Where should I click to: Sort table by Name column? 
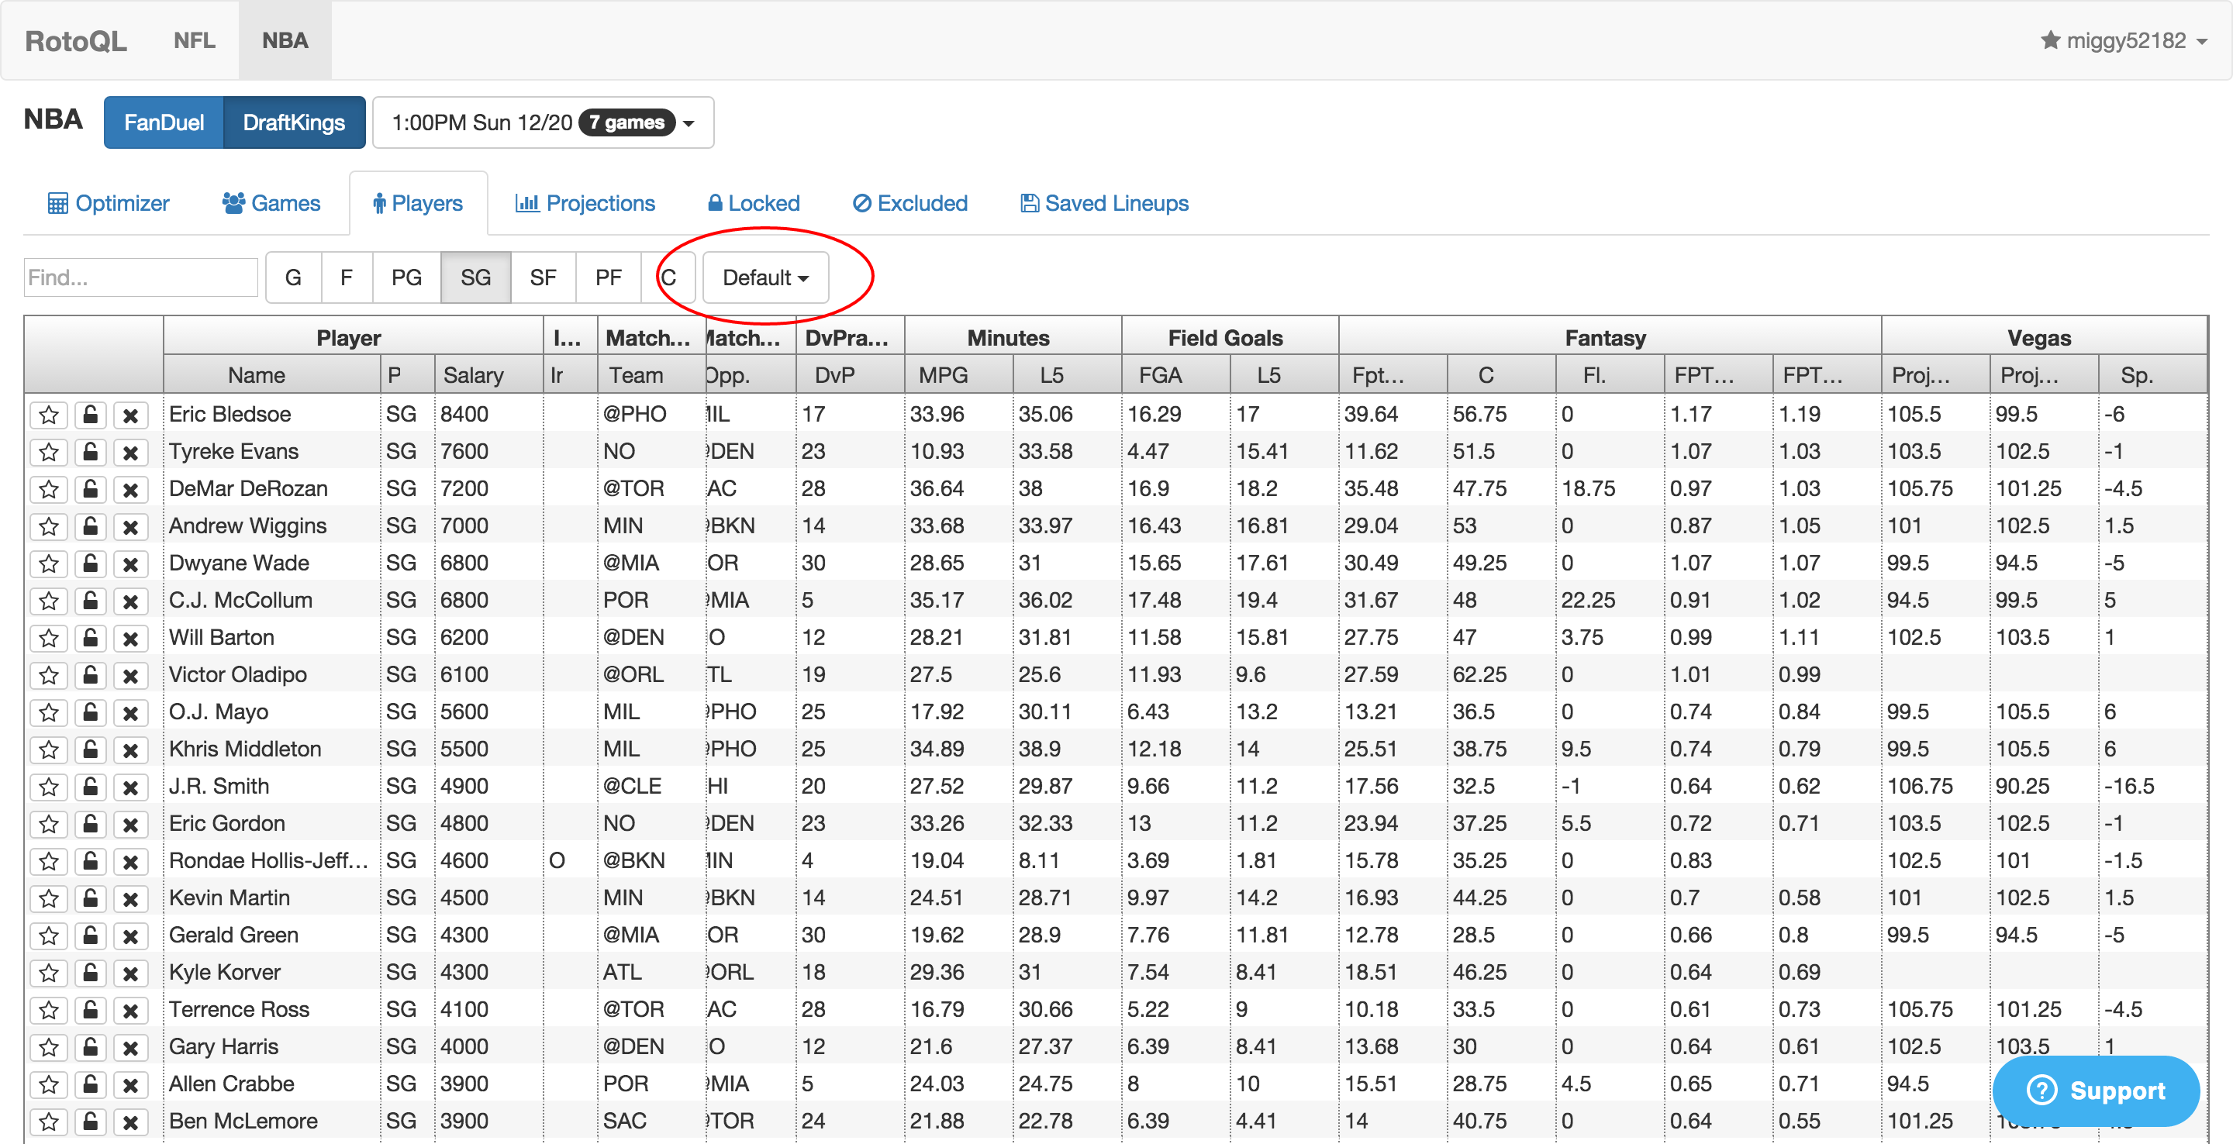coord(271,374)
